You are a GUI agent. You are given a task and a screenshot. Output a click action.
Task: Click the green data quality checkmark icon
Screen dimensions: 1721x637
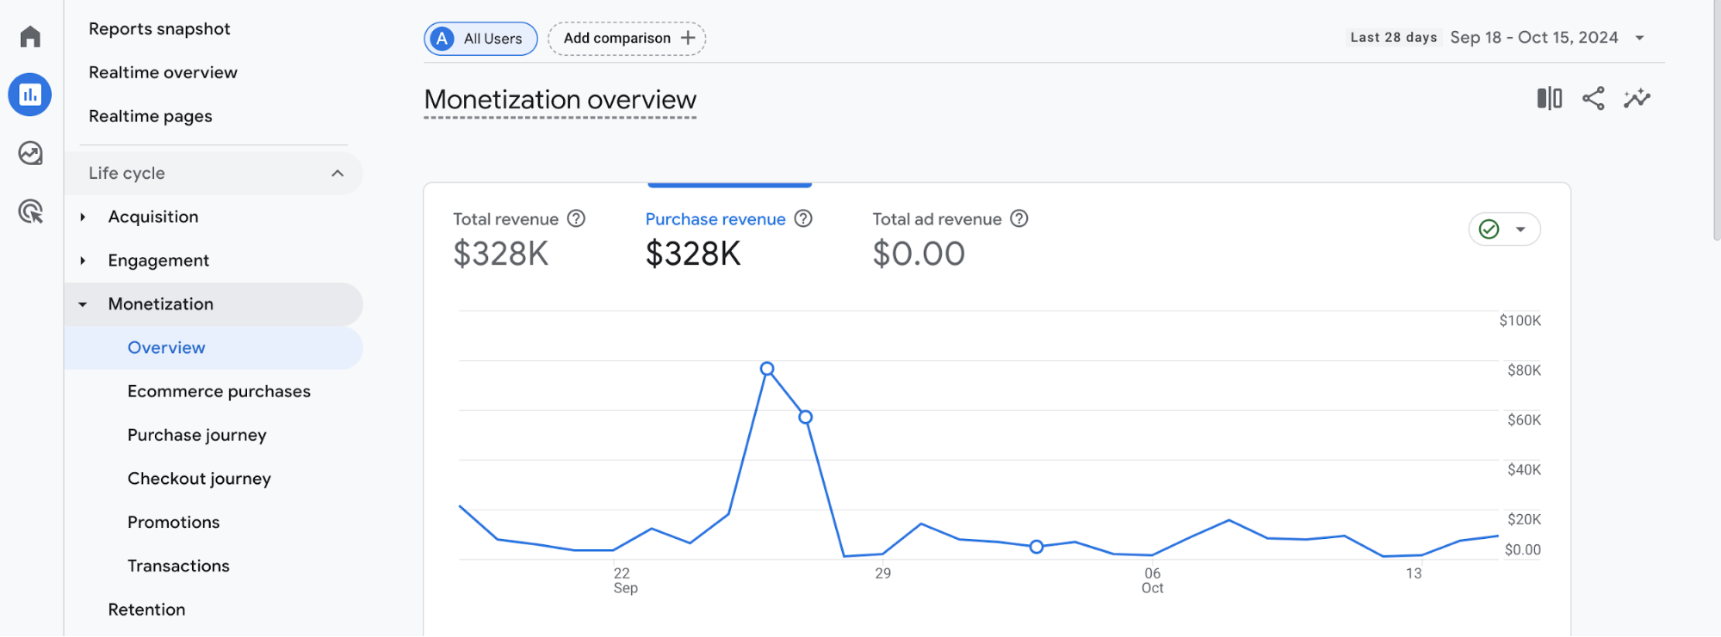pos(1489,230)
